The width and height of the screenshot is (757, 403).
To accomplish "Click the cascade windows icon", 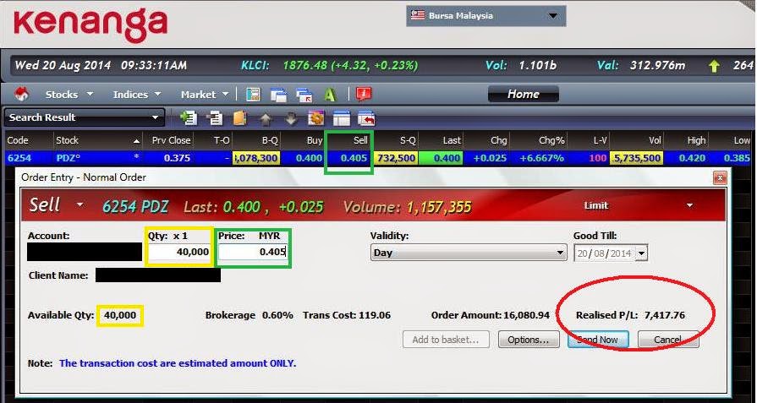I will click(278, 94).
